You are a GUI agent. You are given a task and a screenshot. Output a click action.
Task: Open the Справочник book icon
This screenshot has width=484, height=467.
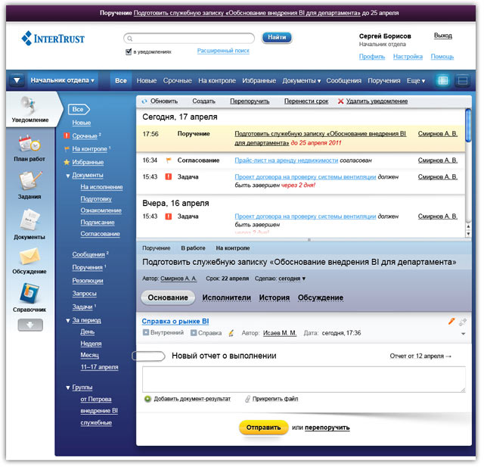tap(29, 297)
